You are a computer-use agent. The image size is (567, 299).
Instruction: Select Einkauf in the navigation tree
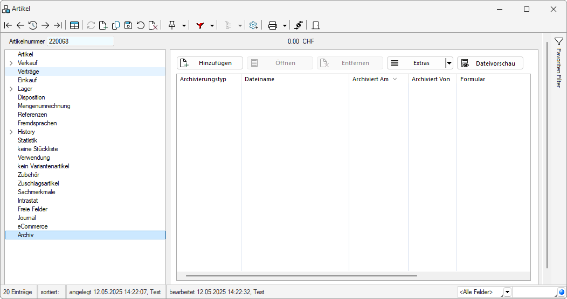click(x=27, y=80)
